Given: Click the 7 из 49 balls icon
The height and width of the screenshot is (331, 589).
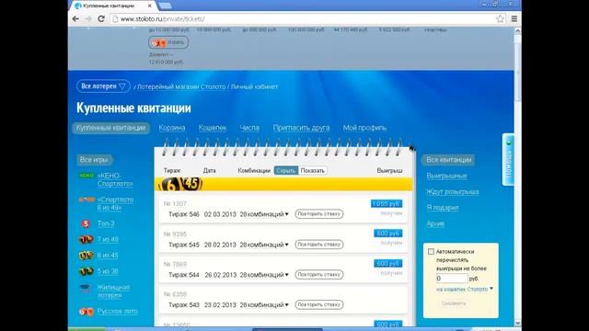Looking at the screenshot, I should (86, 239).
